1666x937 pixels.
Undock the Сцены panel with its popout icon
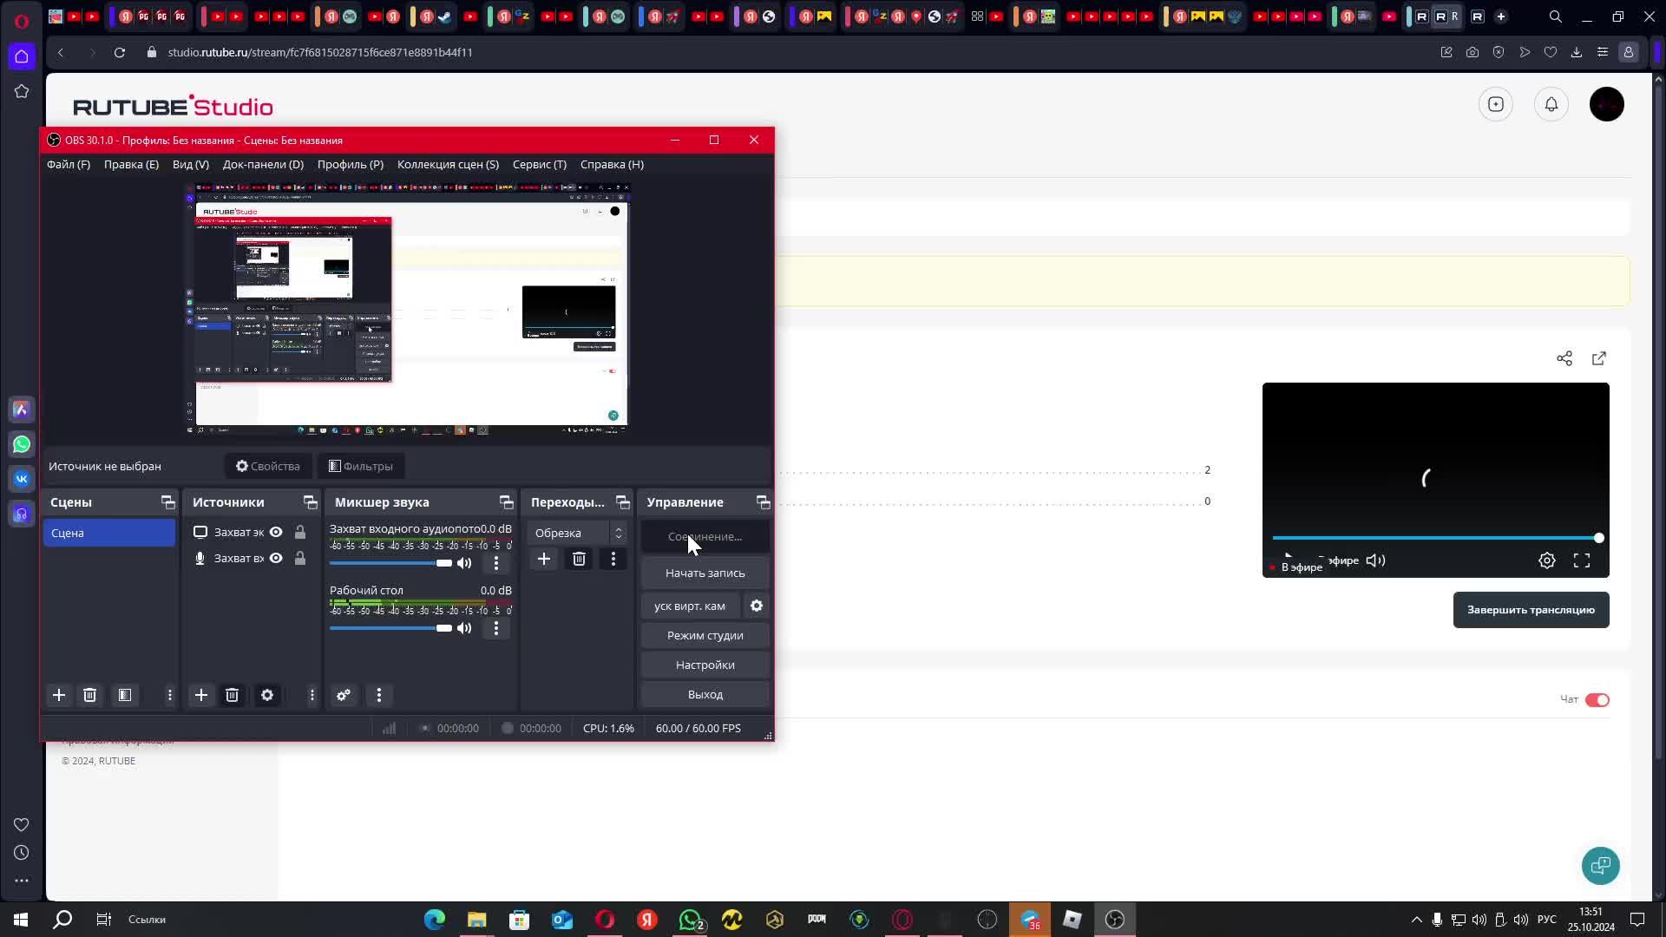tap(167, 502)
